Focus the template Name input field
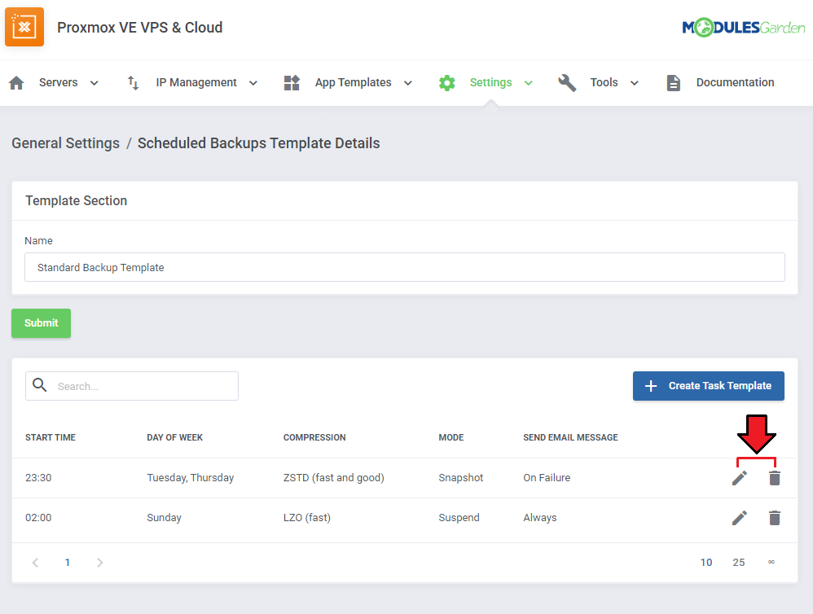 point(404,267)
